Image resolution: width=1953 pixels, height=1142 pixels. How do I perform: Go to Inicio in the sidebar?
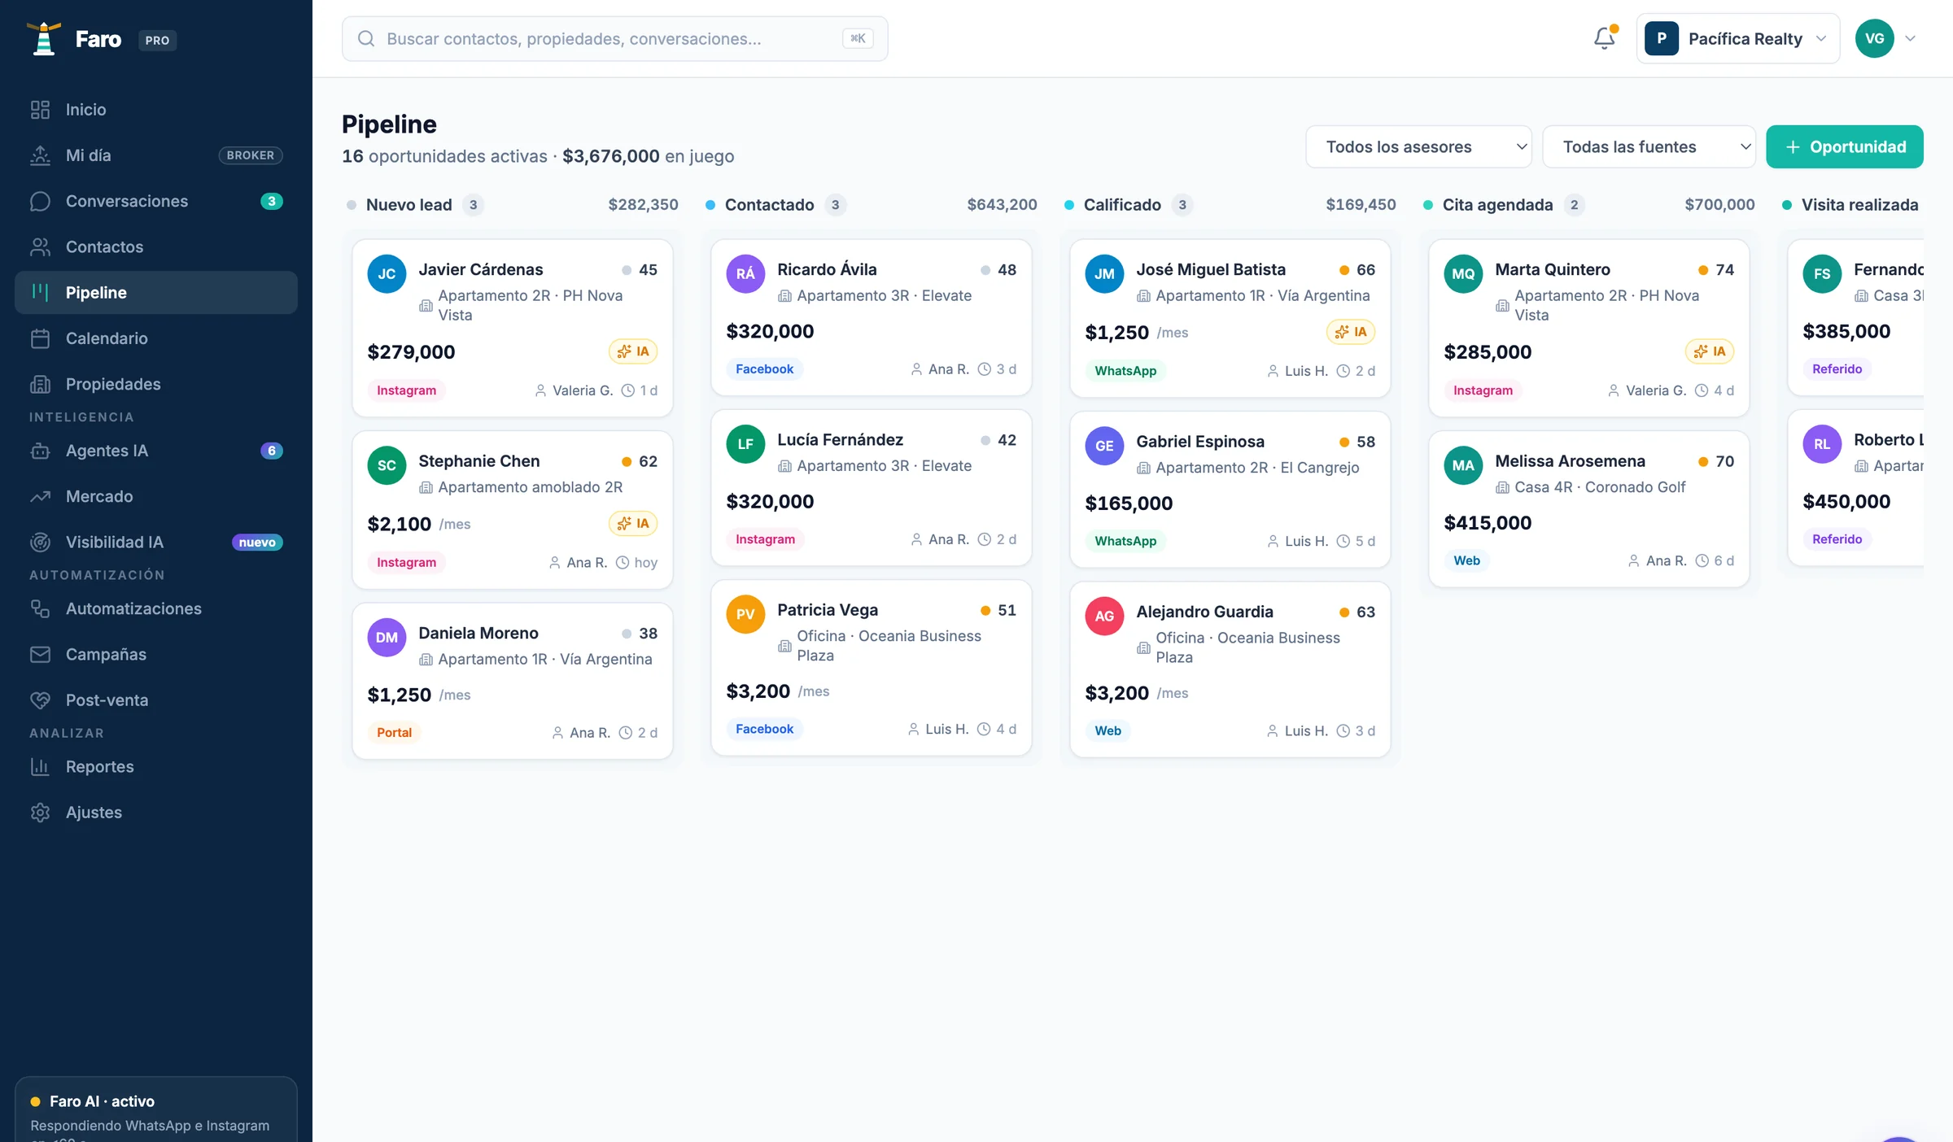(x=156, y=110)
